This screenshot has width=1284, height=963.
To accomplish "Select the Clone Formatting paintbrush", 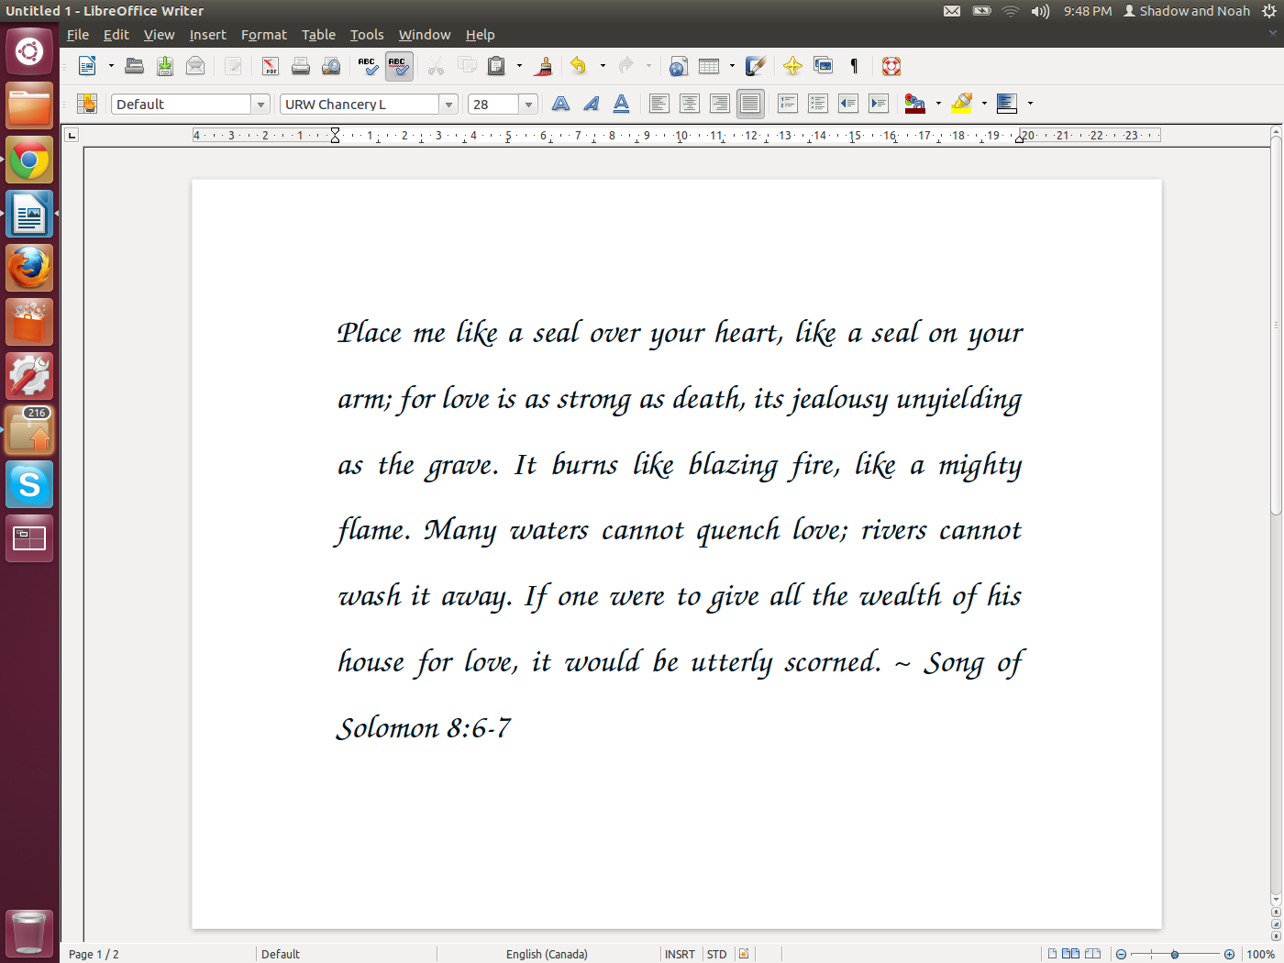I will pos(544,66).
